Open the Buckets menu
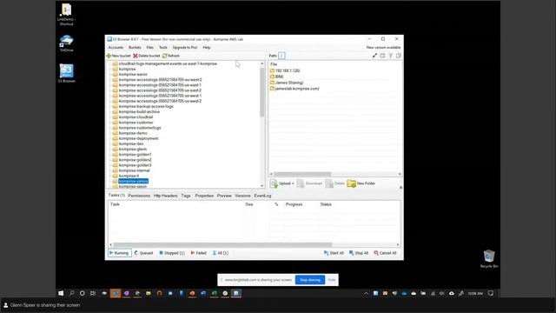Screen dimensions: 556x313 pos(135,47)
